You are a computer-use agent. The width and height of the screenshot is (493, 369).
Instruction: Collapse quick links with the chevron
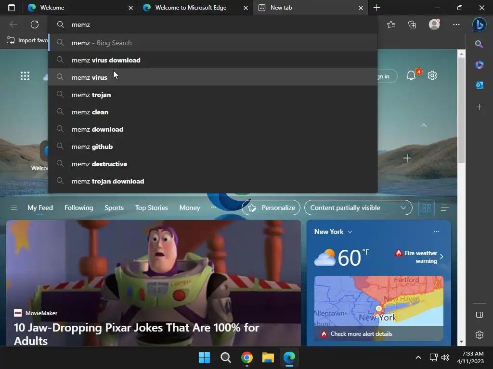pyautogui.click(x=424, y=125)
